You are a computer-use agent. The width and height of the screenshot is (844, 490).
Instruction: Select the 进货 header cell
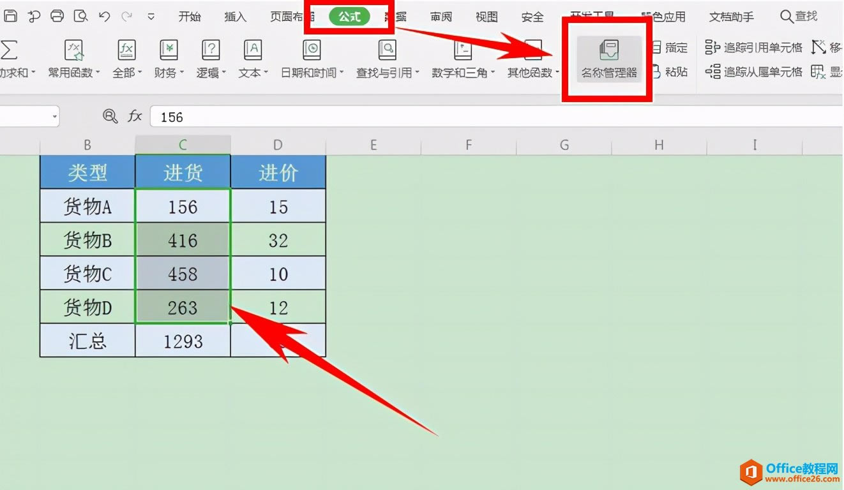coord(183,172)
